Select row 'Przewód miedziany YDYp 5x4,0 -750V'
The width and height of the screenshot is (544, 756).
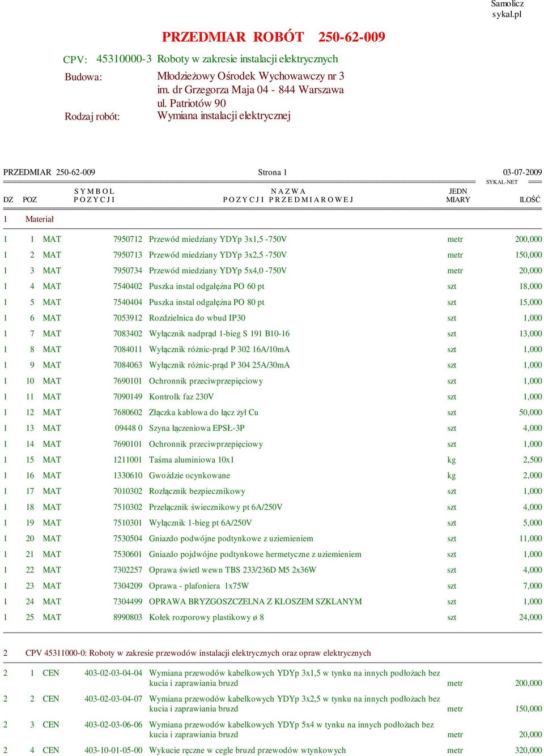point(272,271)
